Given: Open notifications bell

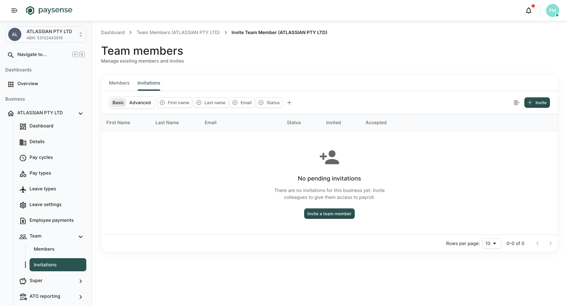Looking at the screenshot, I should click(x=528, y=10).
